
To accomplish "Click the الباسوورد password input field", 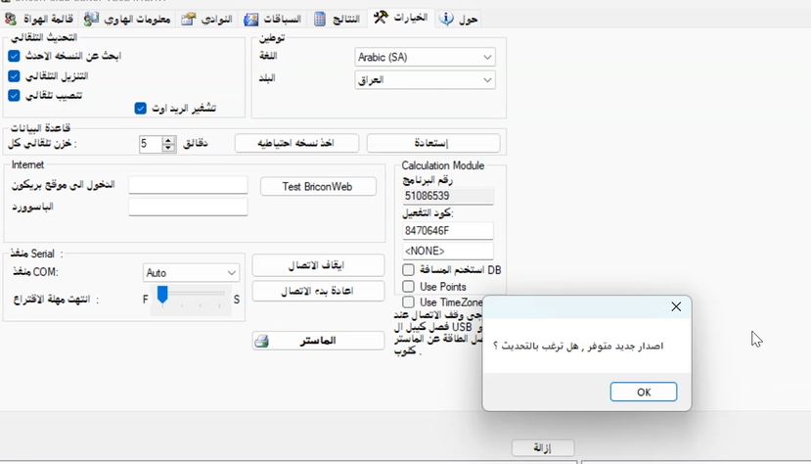I will click(x=188, y=208).
